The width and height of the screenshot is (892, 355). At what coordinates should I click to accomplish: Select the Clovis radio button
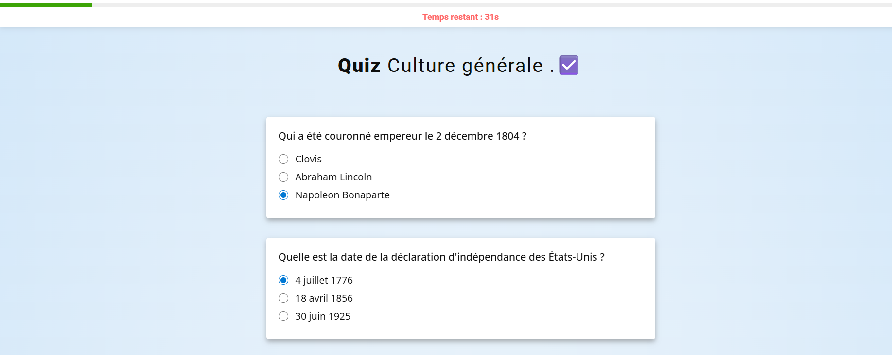tap(283, 159)
